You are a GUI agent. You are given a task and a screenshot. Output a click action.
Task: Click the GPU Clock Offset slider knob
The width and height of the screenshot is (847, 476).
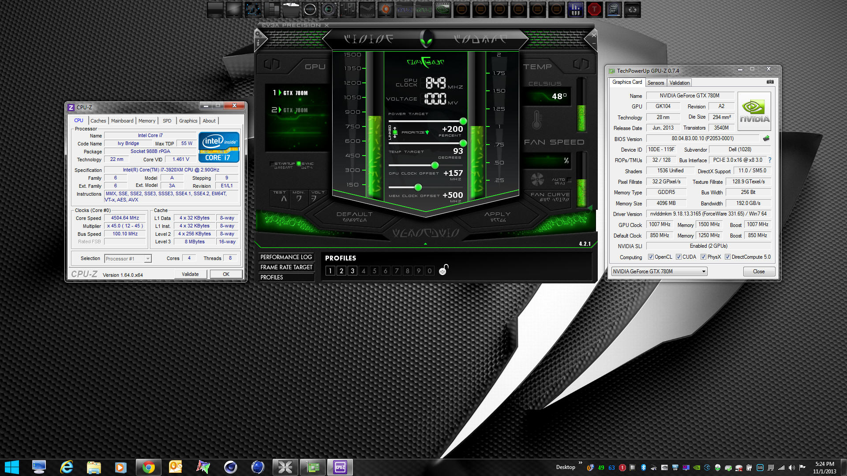coord(435,165)
